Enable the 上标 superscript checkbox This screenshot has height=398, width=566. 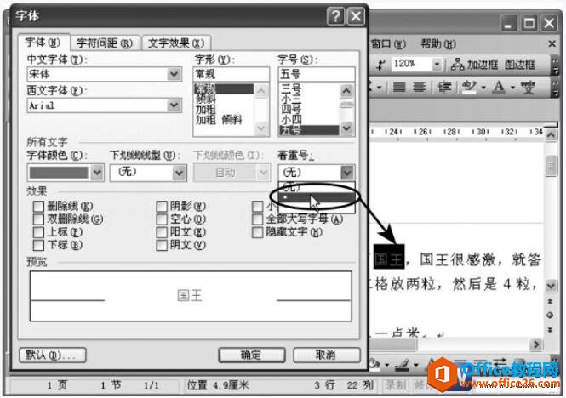pyautogui.click(x=38, y=232)
